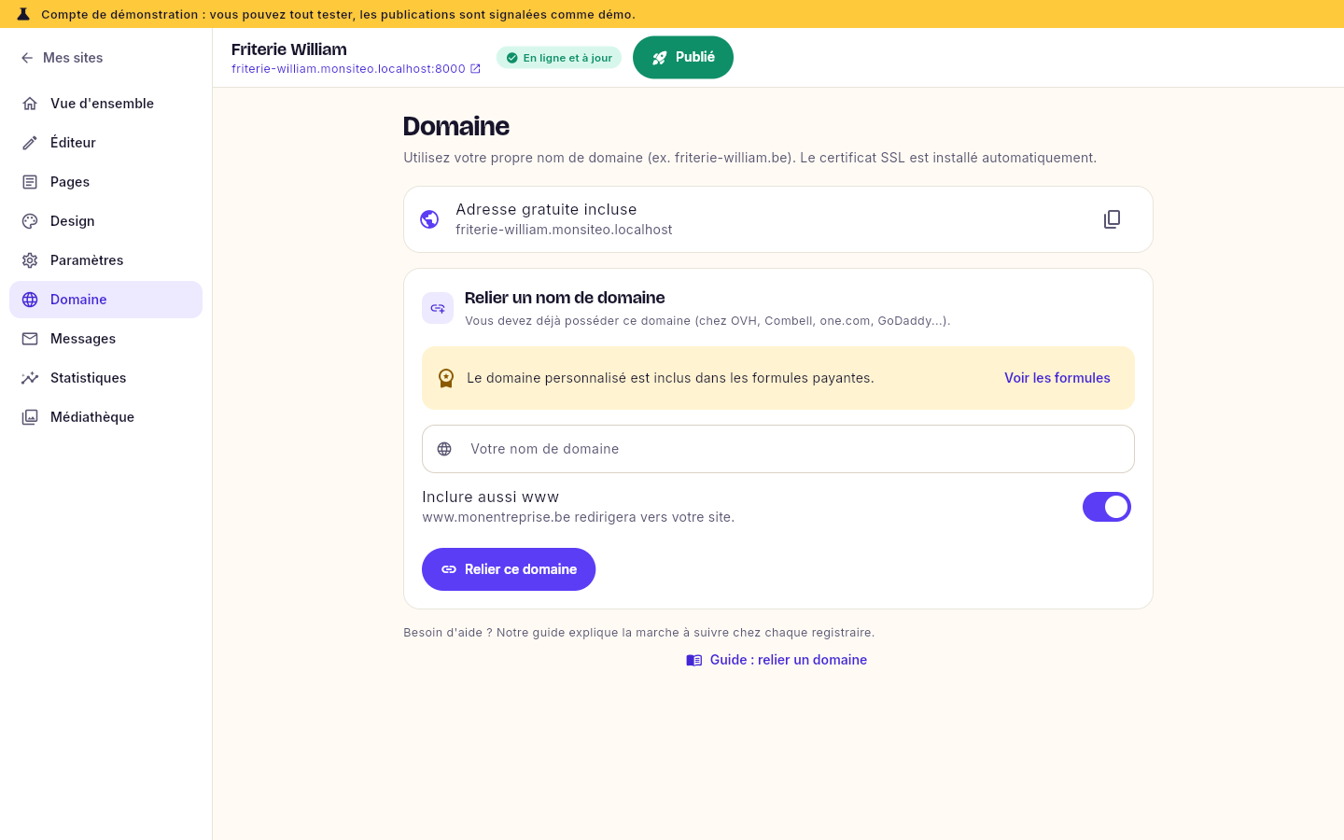Image resolution: width=1344 pixels, height=840 pixels.
Task: Click the Friterie William site title
Action: point(289,49)
